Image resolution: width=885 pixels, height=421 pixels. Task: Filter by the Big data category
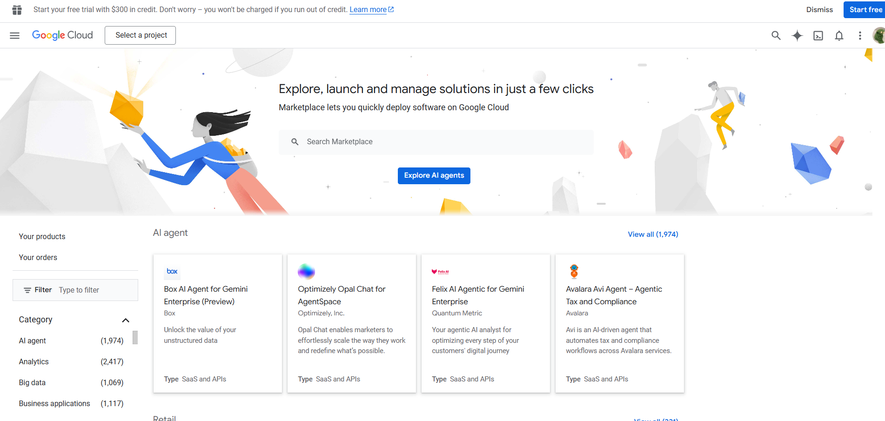click(x=71, y=383)
